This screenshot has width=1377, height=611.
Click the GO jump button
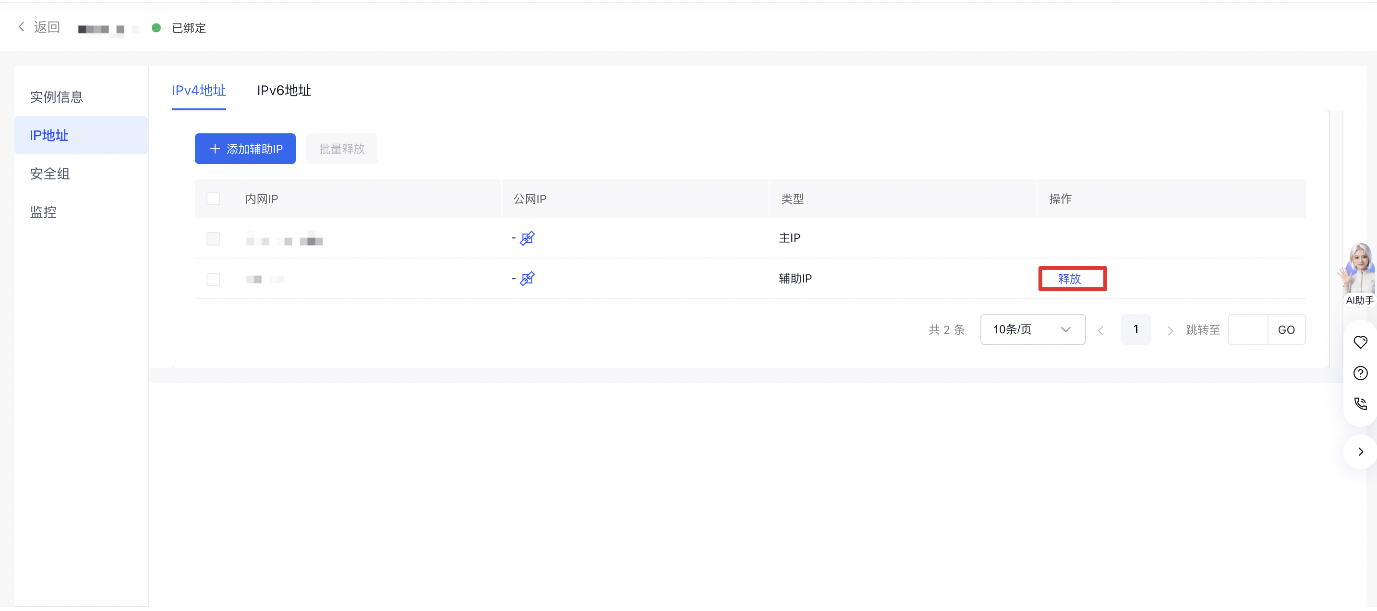1286,329
